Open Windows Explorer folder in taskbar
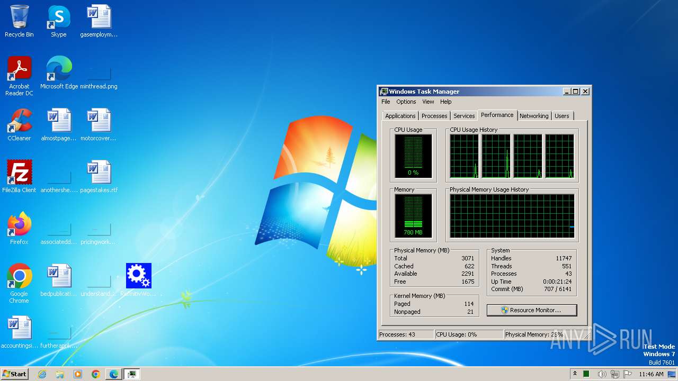Screen dimensions: 678x381 [x=60, y=374]
